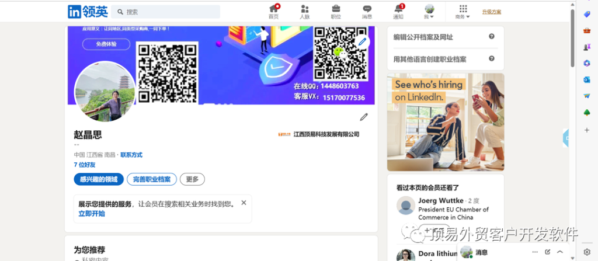This screenshot has height=261, width=598.
Task: Open the 我 profile dropdown menu
Action: coord(429,11)
